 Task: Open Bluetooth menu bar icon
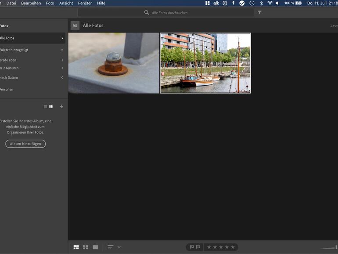[x=262, y=3]
